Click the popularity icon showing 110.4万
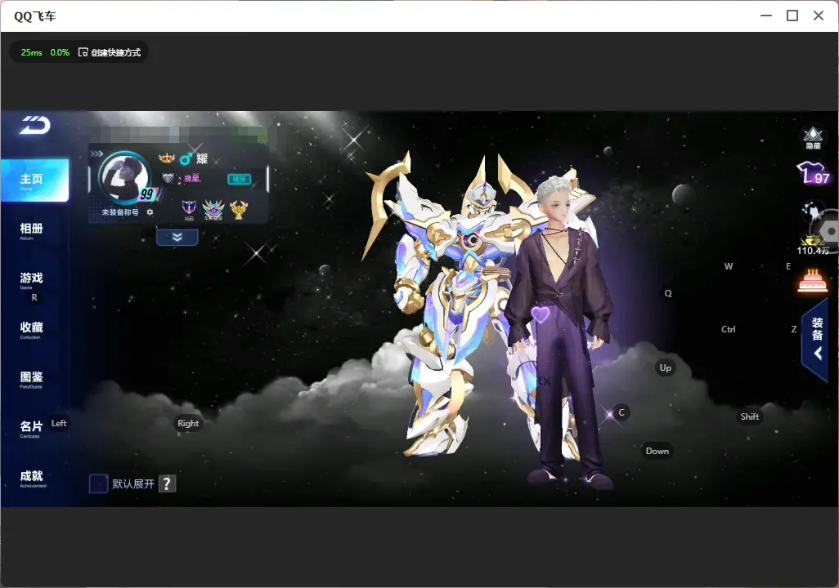This screenshot has width=839, height=588. coord(813,244)
